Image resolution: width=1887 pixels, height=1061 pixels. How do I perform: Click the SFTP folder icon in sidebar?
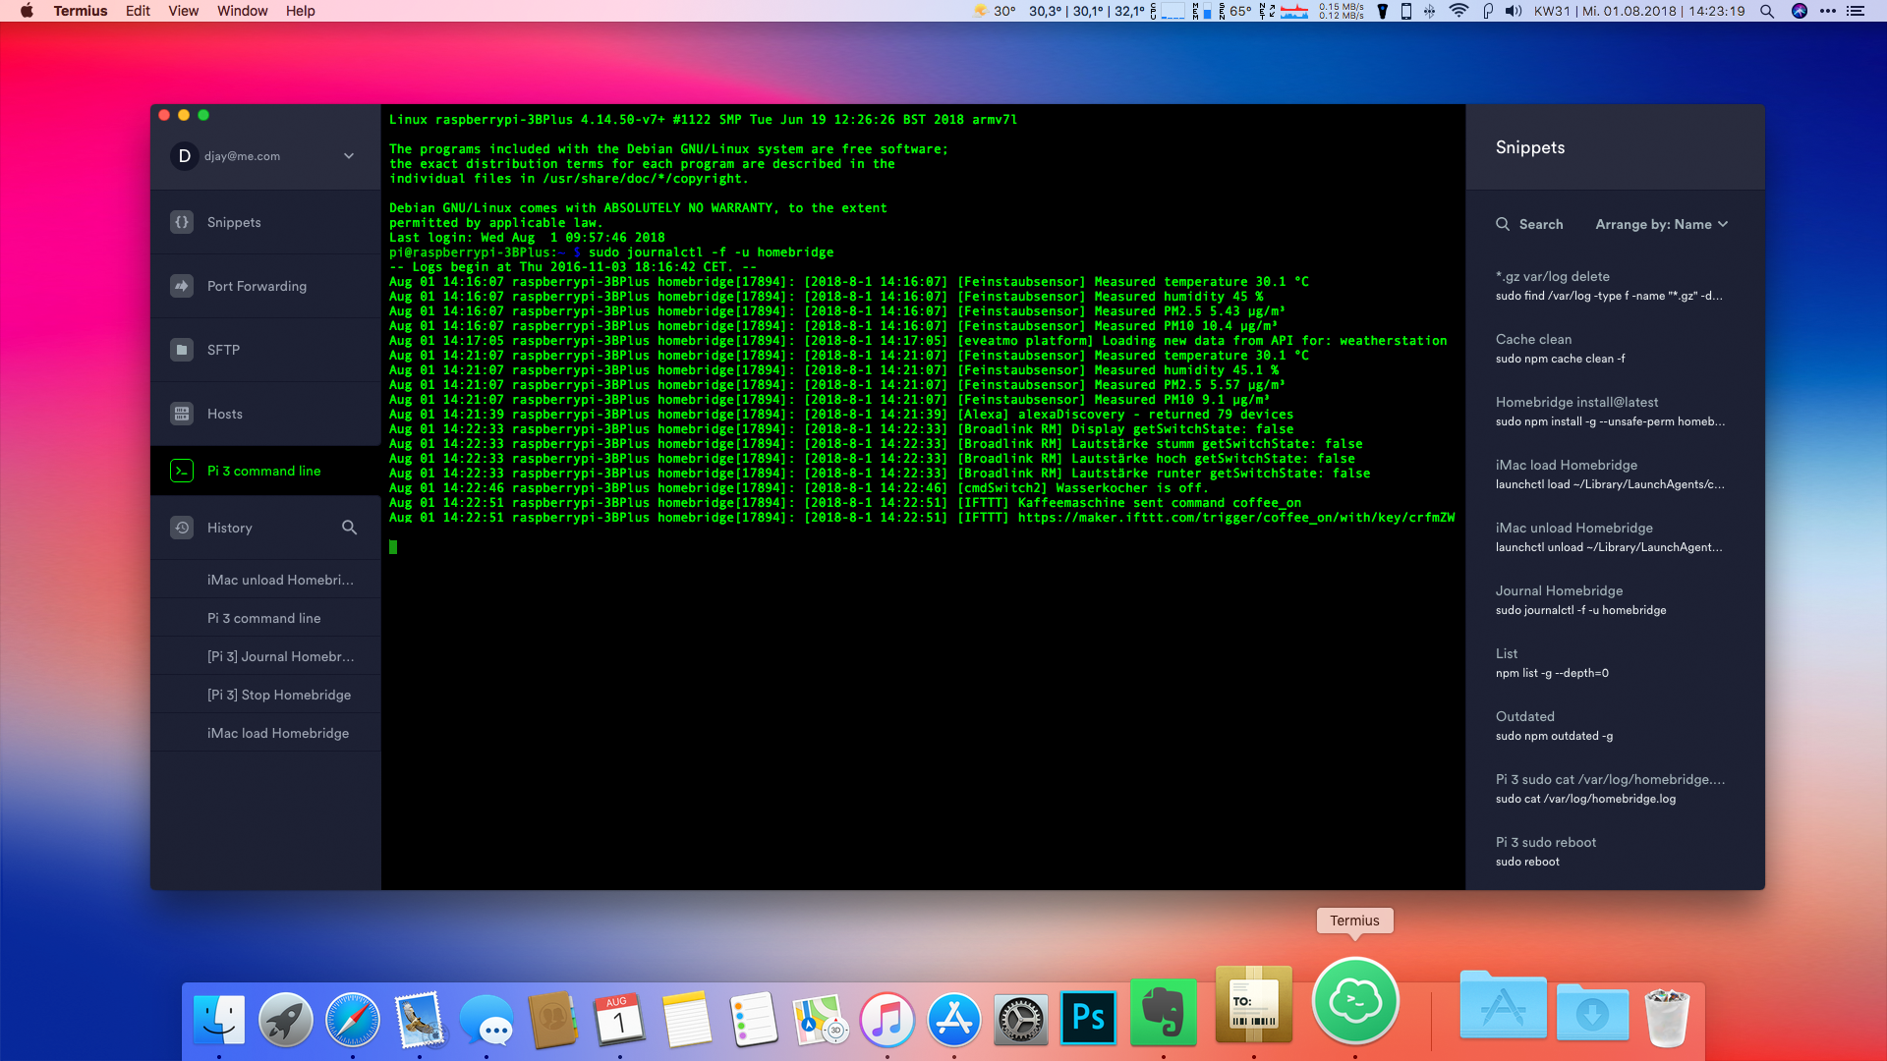(182, 350)
